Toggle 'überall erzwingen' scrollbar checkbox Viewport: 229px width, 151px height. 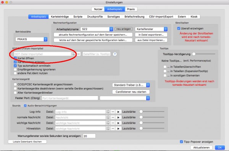(x=179, y=28)
